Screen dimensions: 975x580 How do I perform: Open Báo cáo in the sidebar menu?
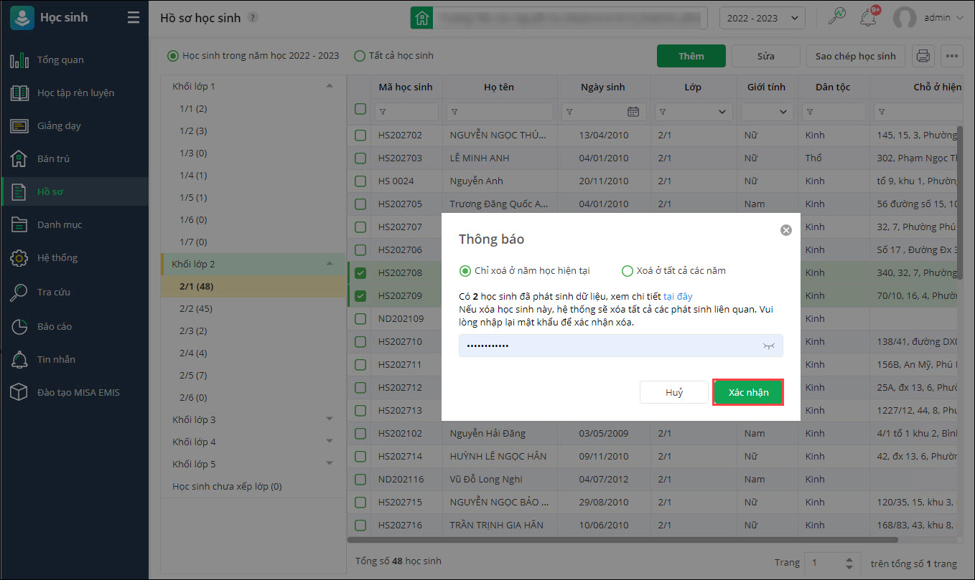coord(55,326)
